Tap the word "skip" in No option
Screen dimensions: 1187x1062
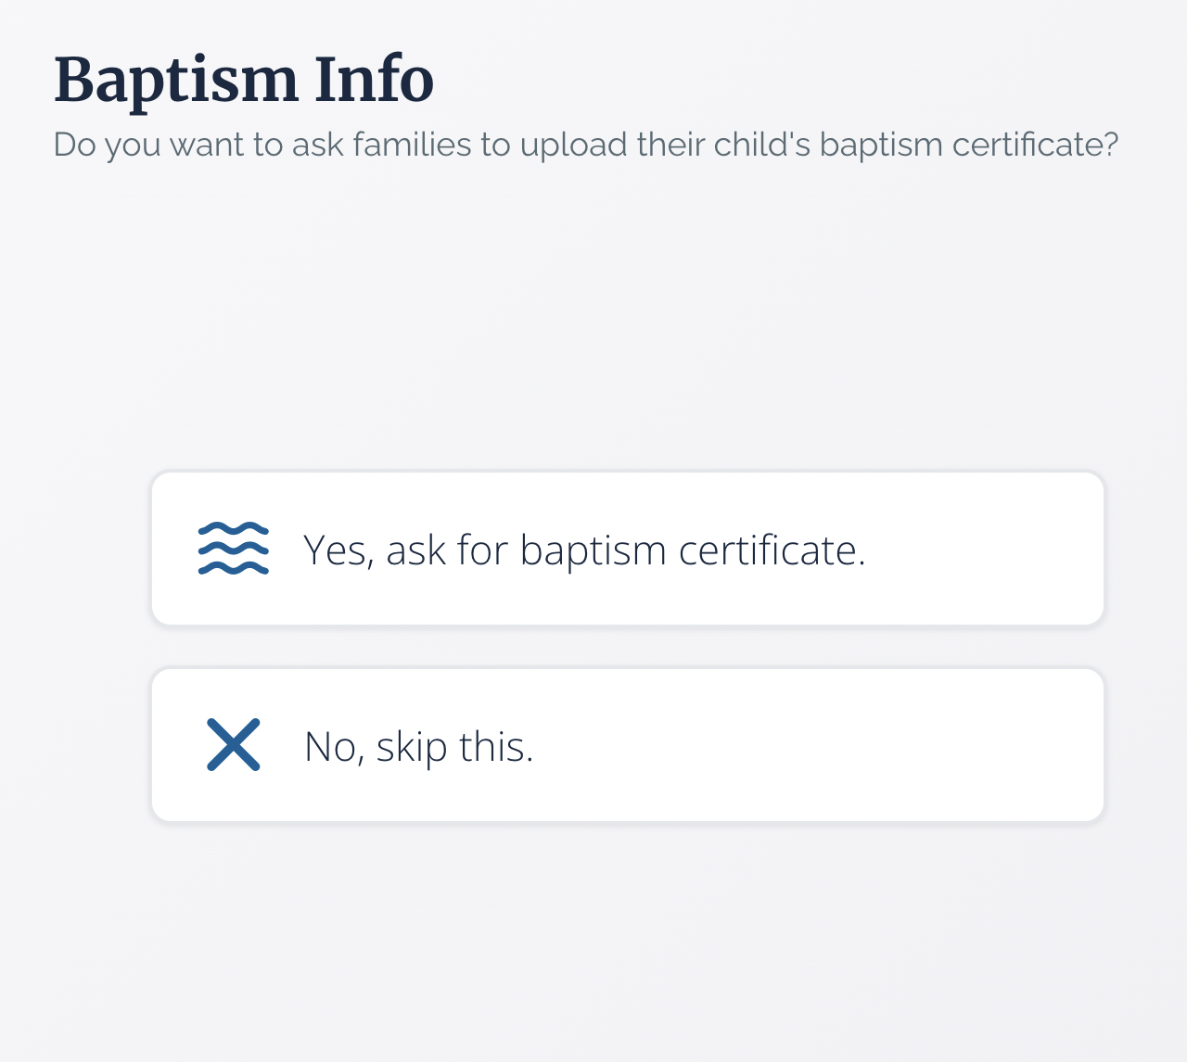point(412,747)
